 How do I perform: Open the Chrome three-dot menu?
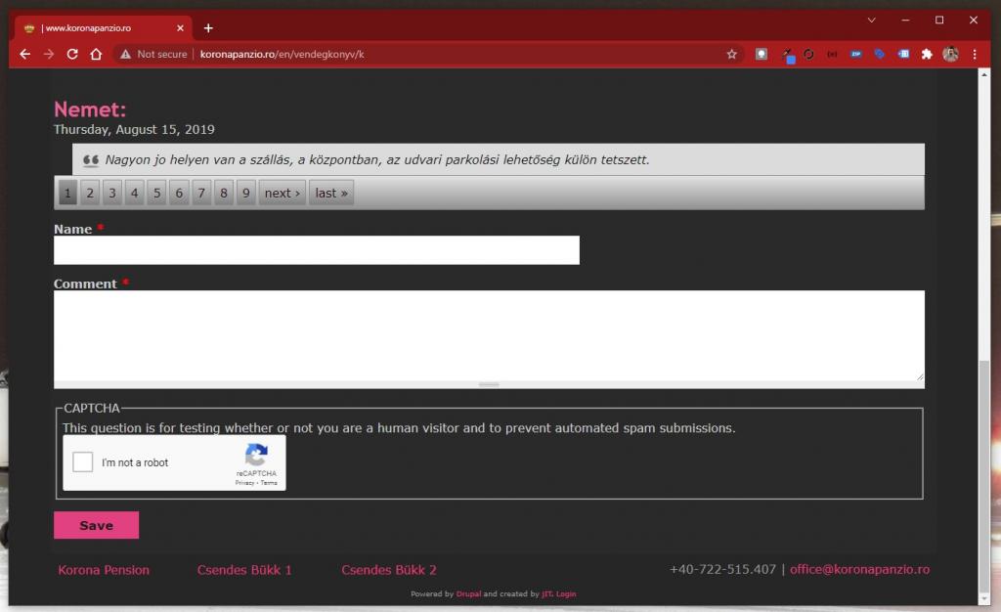[975, 55]
